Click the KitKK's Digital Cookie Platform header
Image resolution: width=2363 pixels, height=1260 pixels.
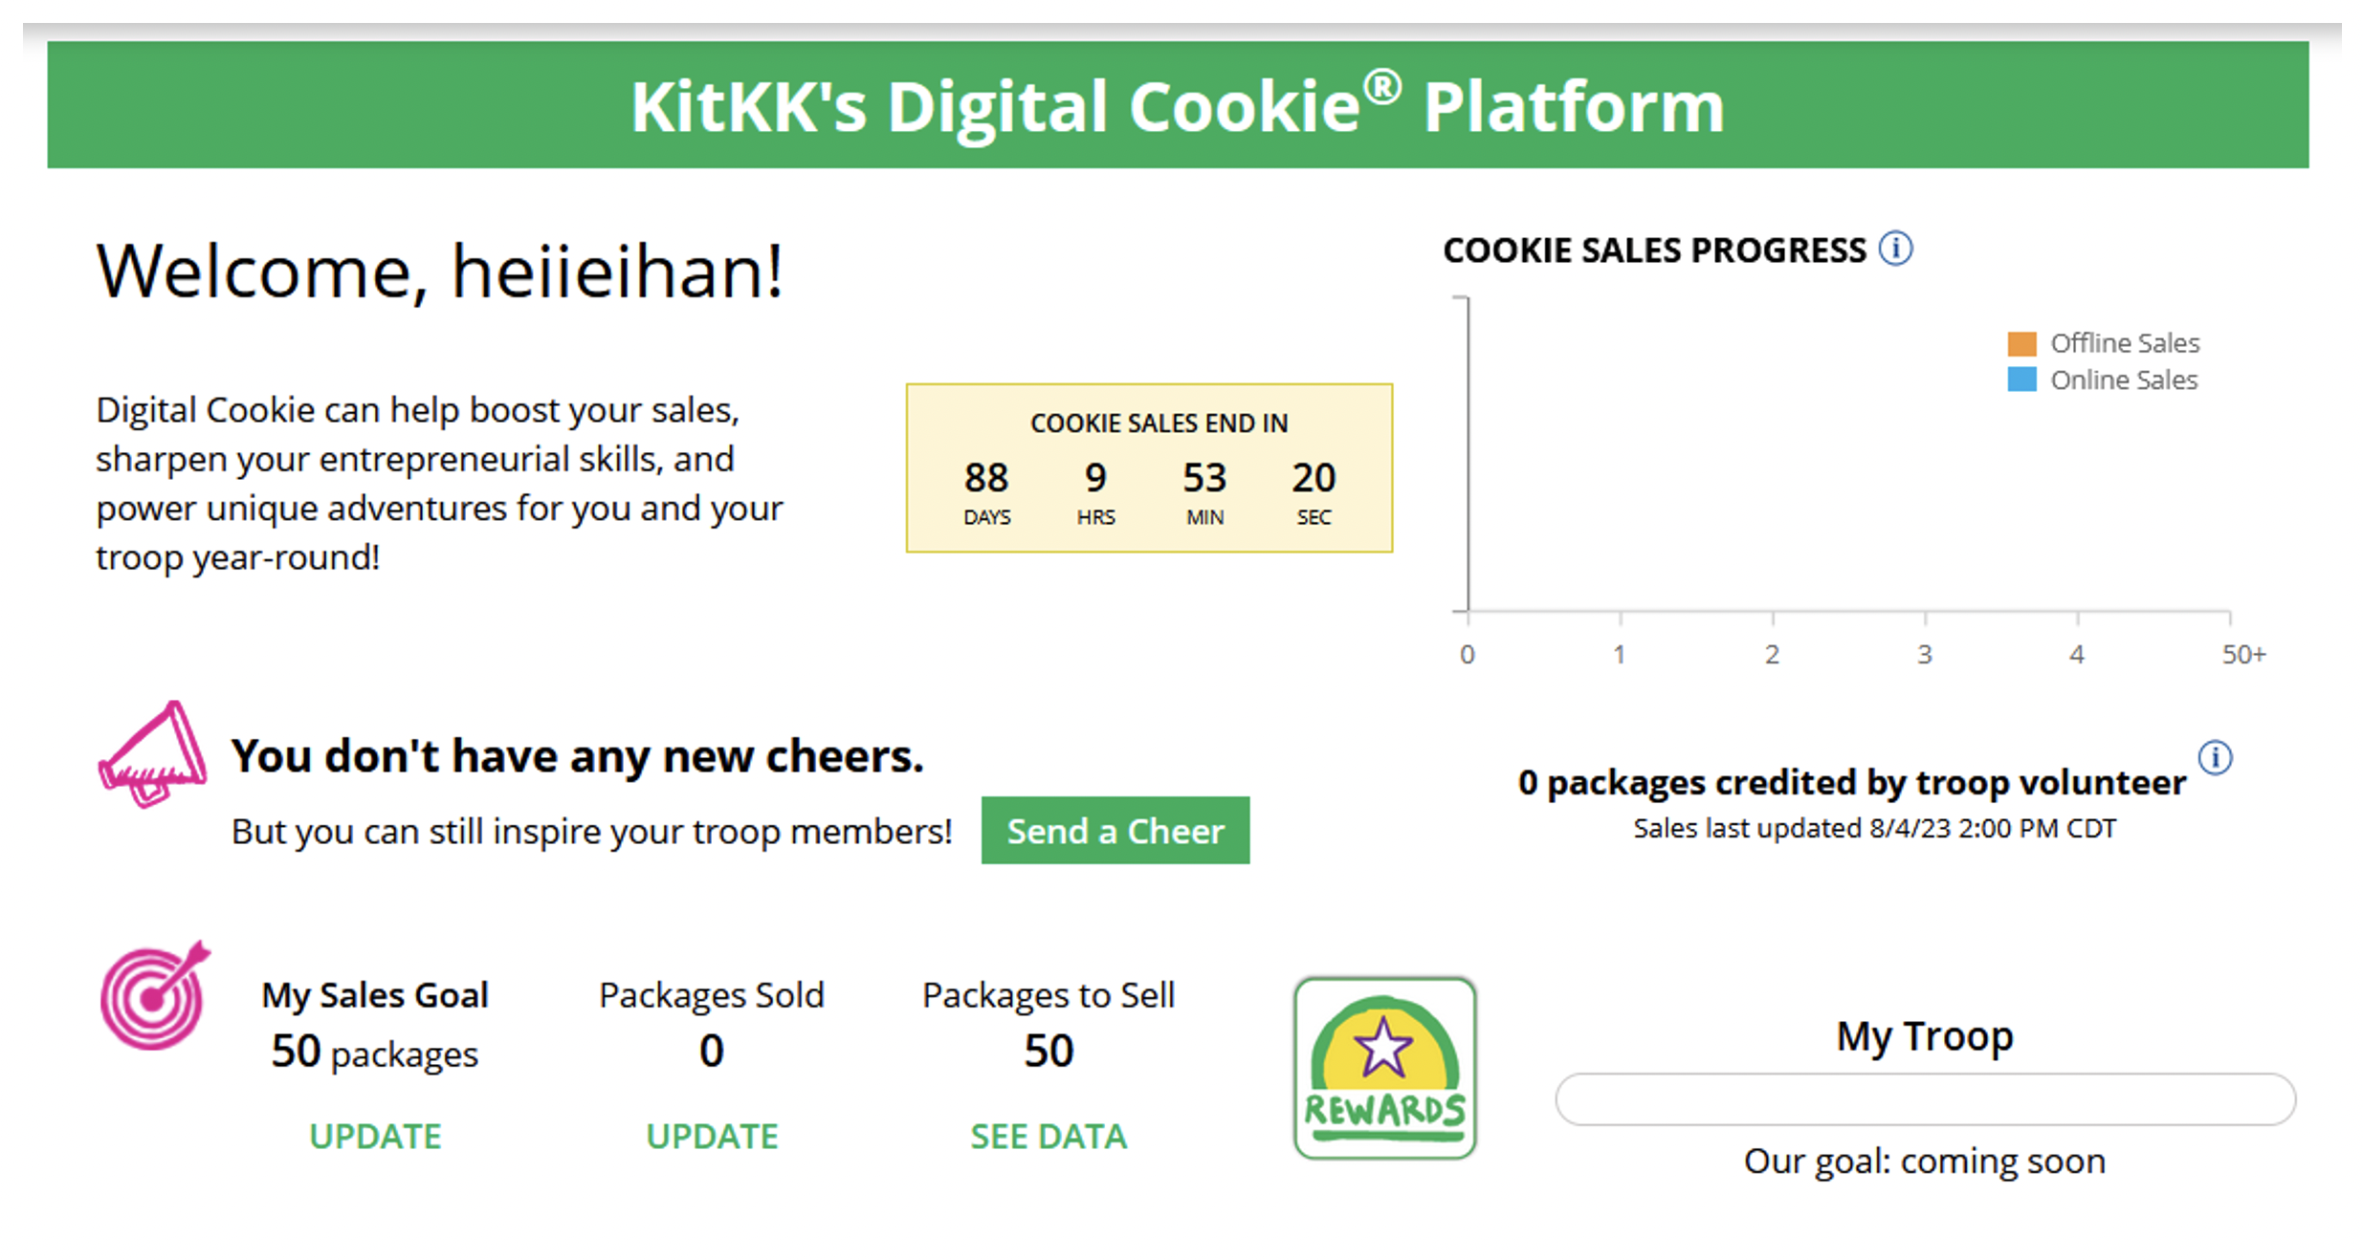click(1179, 105)
